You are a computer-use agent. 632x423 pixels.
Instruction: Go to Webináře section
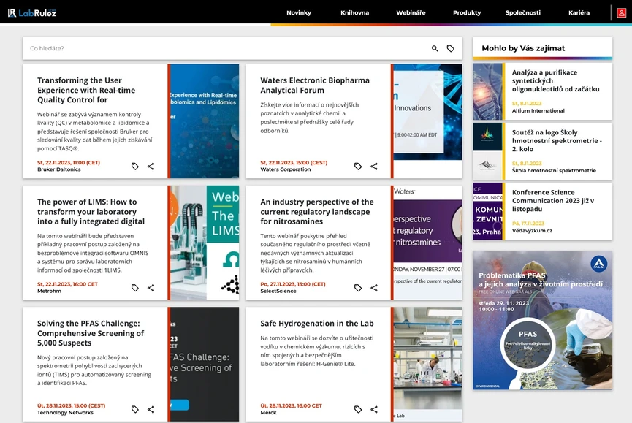411,13
